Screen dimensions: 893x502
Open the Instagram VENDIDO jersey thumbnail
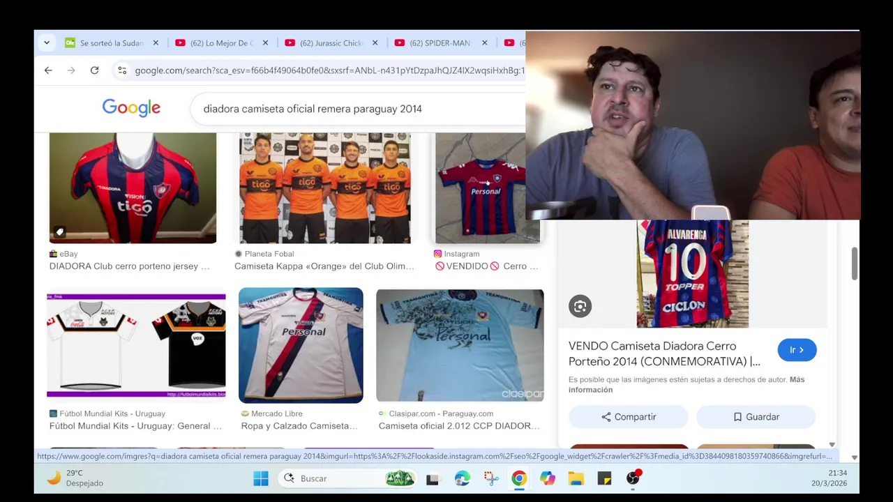point(487,188)
